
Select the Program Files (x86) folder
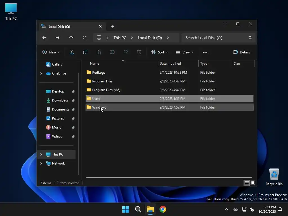[170, 90]
